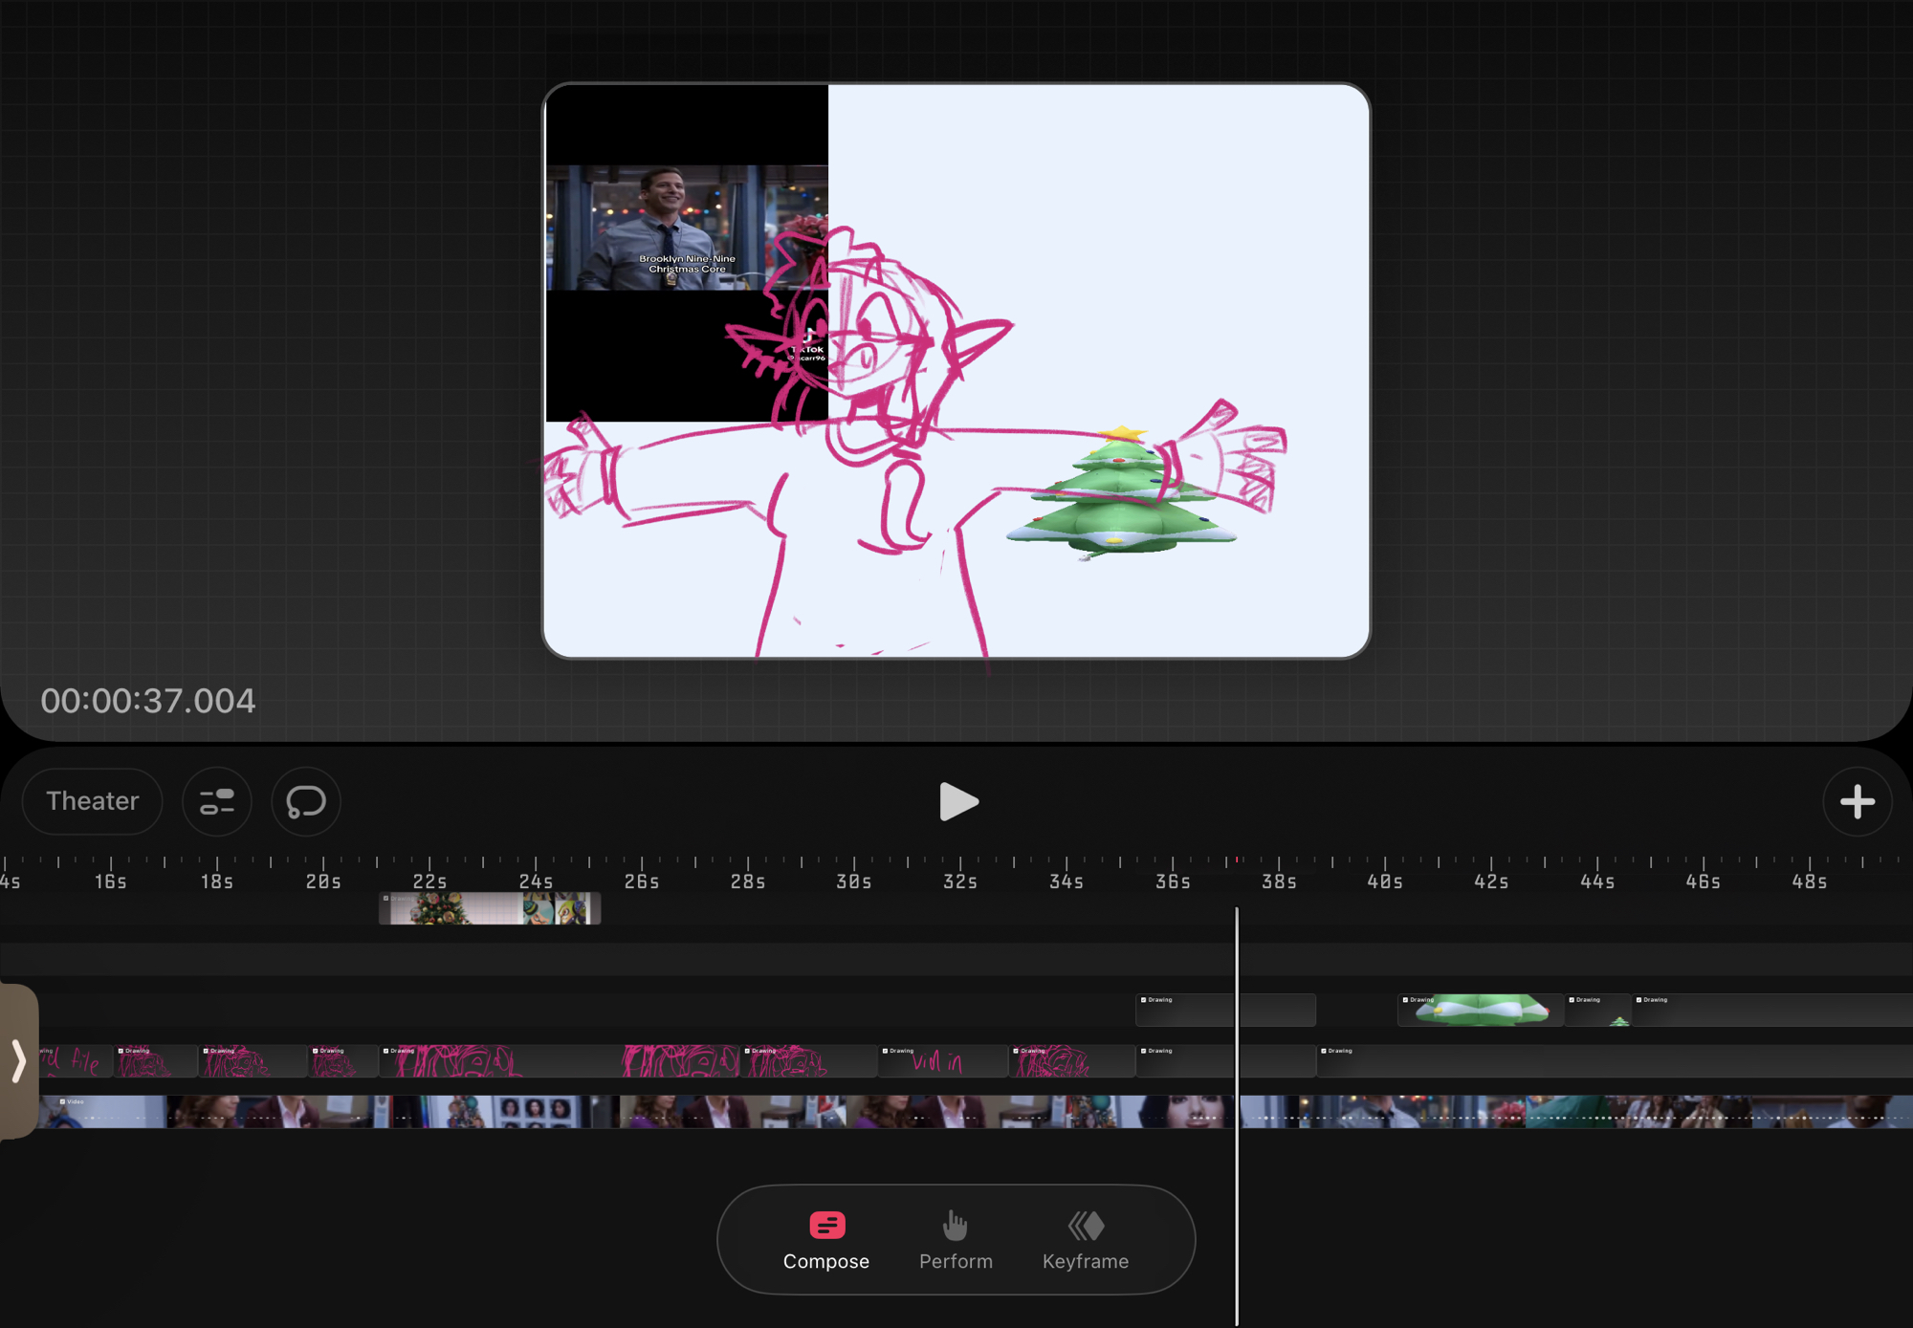Image resolution: width=1913 pixels, height=1328 pixels.
Task: Click the lasso loop icon
Action: [306, 801]
